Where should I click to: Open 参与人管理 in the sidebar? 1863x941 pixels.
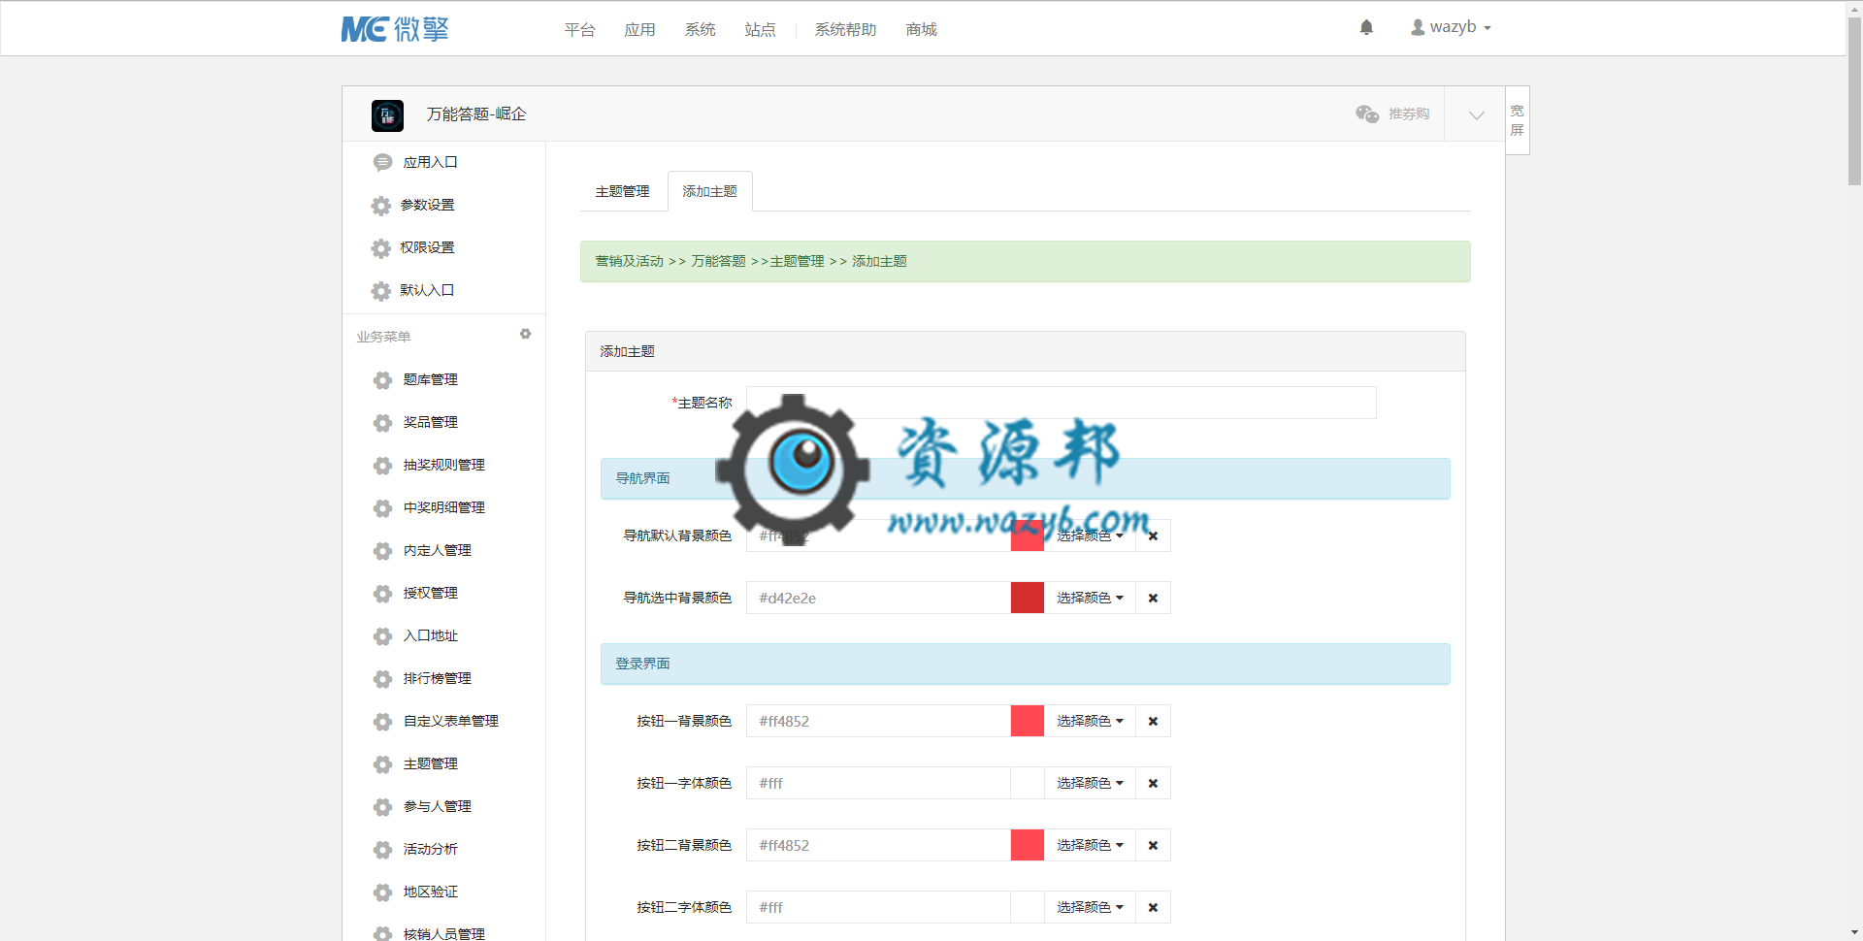437,806
